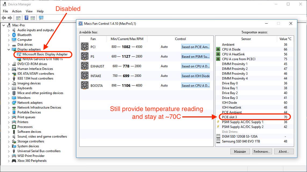Click the DGM SSD 120GB drive icon

(x=218, y=136)
